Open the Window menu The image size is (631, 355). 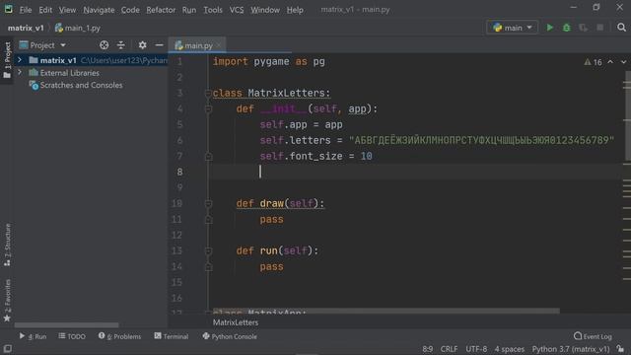265,10
